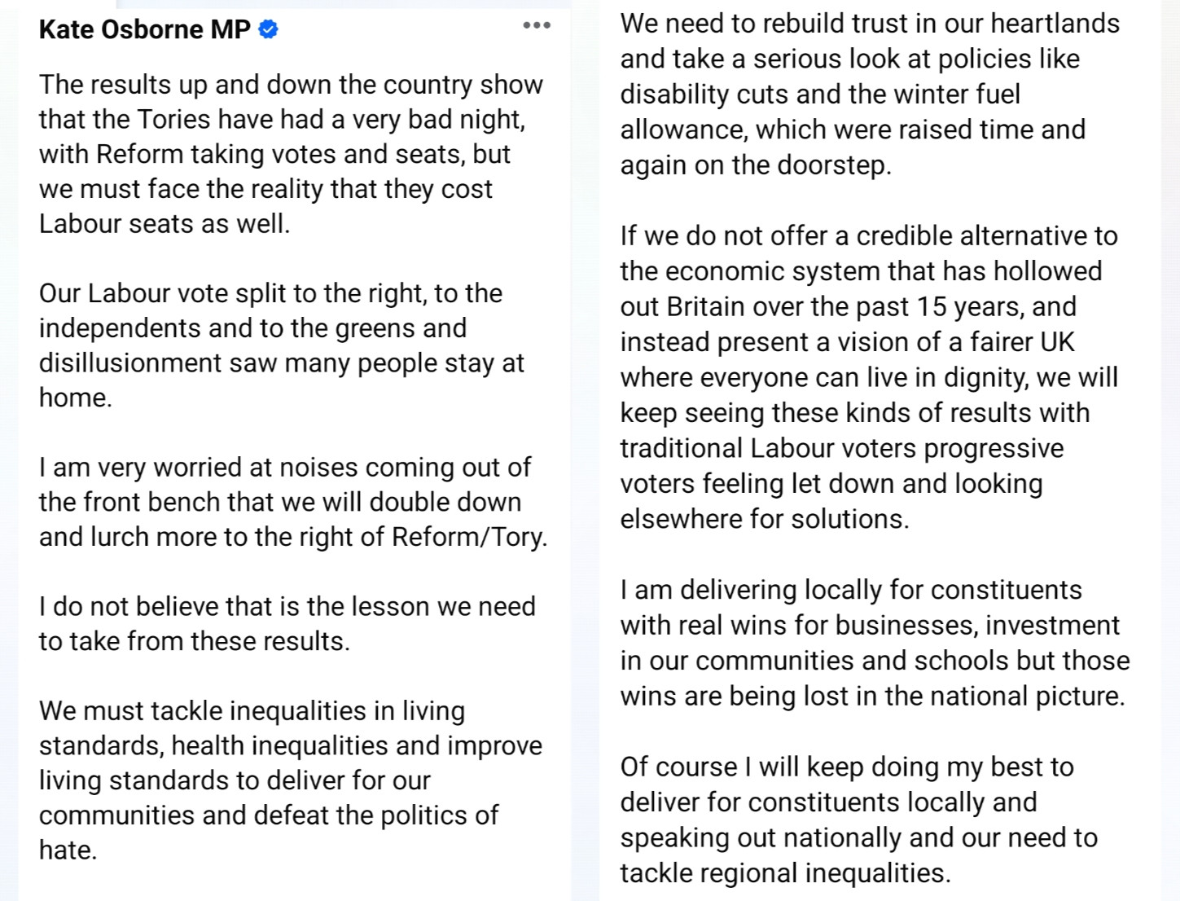Click the paragraph beginning 'I am very worried'
Screen dimensions: 1180x901
coord(293,502)
